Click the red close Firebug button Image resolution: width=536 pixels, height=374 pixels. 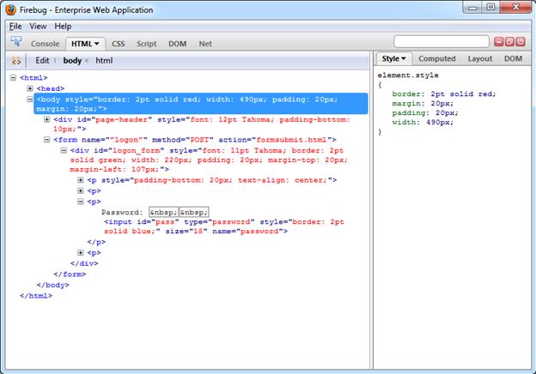(x=521, y=42)
